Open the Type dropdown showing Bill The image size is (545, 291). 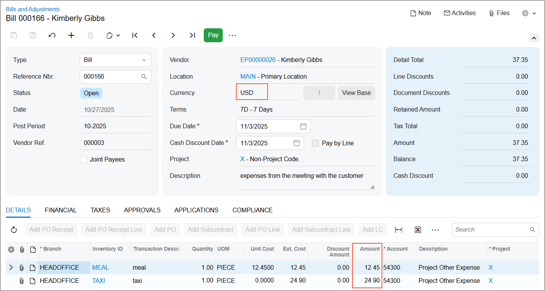115,60
